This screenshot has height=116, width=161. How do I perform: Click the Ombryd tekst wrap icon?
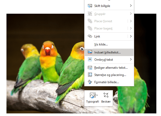pos(90,60)
